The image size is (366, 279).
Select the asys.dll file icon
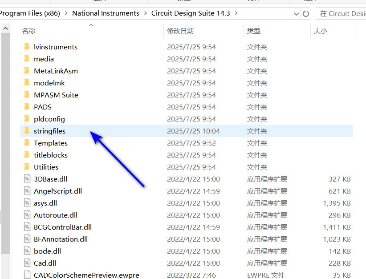(x=27, y=203)
